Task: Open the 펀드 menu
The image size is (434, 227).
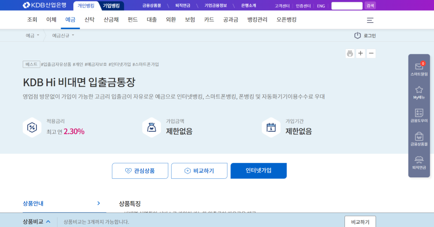Action: (133, 19)
